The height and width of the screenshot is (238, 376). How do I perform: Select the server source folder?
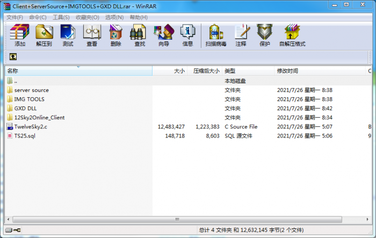(x=31, y=90)
